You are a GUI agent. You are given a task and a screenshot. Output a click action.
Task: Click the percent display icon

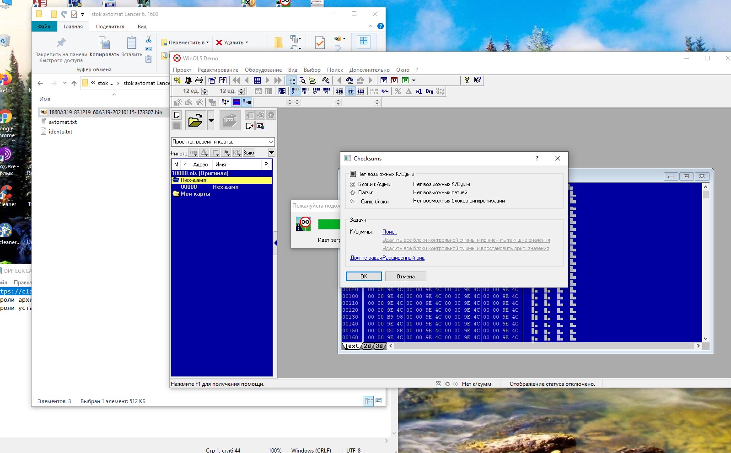click(x=398, y=91)
